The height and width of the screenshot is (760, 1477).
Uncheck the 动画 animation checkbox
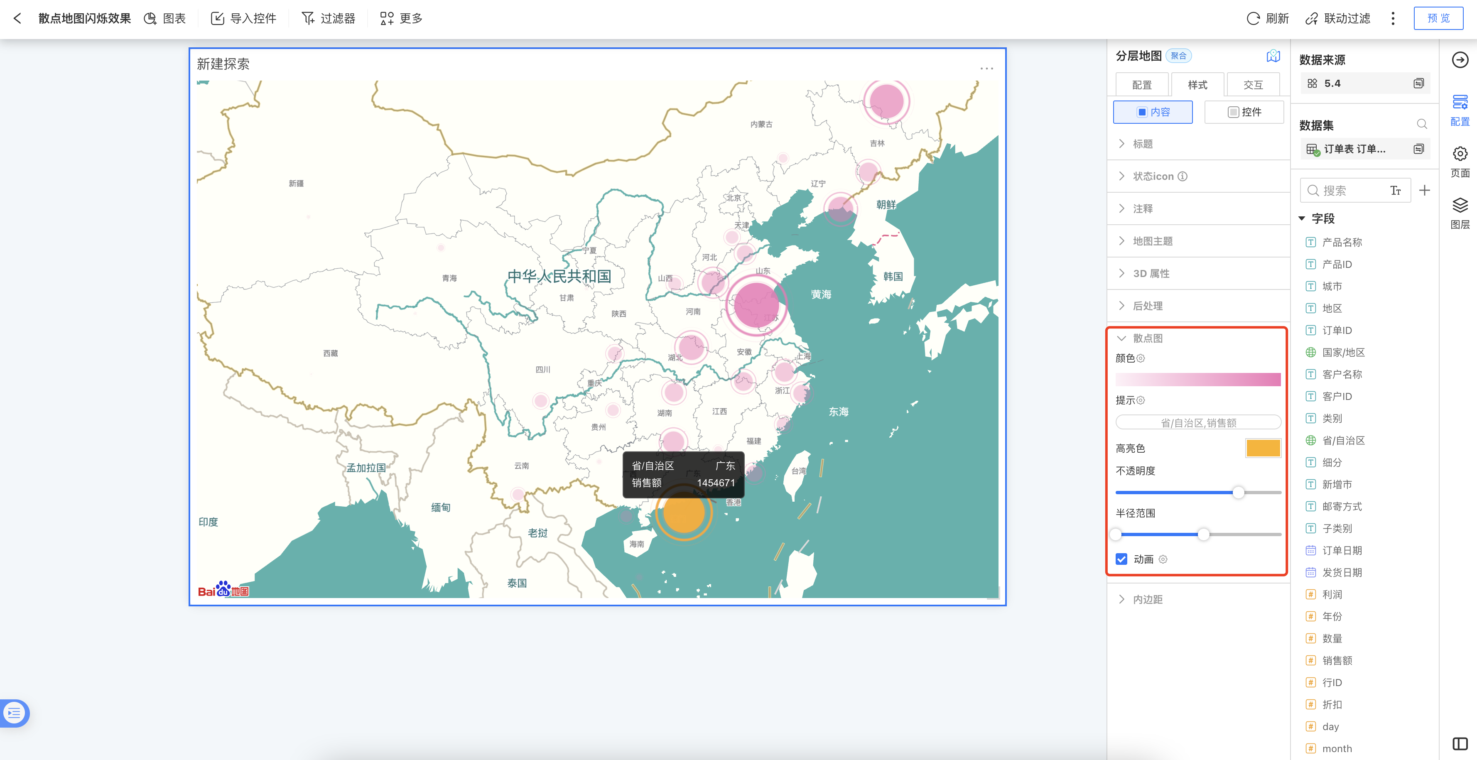pyautogui.click(x=1121, y=559)
